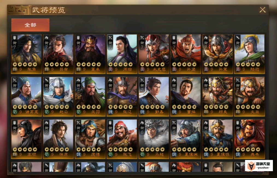
Task: Click the spear troop icon on 陆逊 card
Action: [x=238, y=38]
